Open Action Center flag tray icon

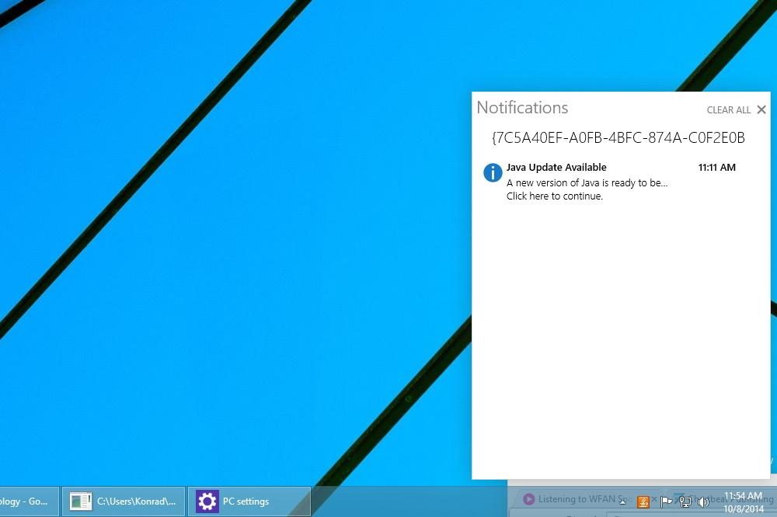666,501
